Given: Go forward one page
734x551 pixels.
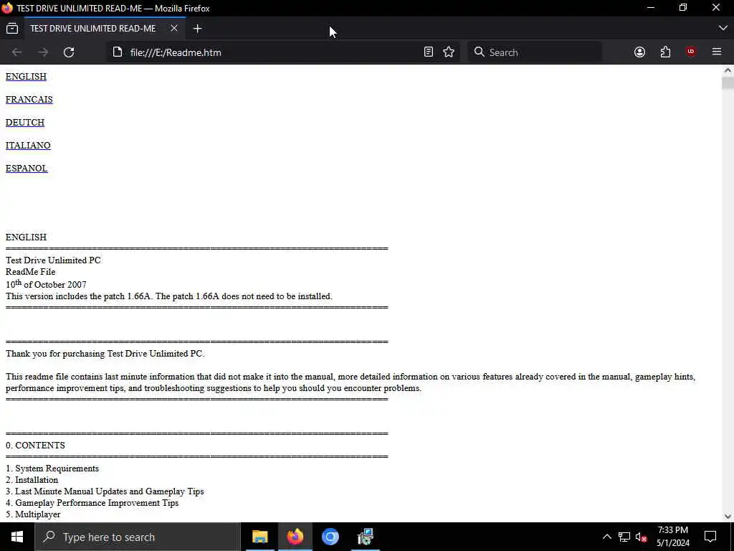Looking at the screenshot, I should (x=43, y=52).
